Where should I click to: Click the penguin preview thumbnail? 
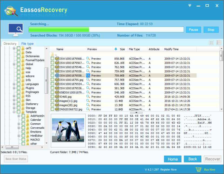coord(68,130)
